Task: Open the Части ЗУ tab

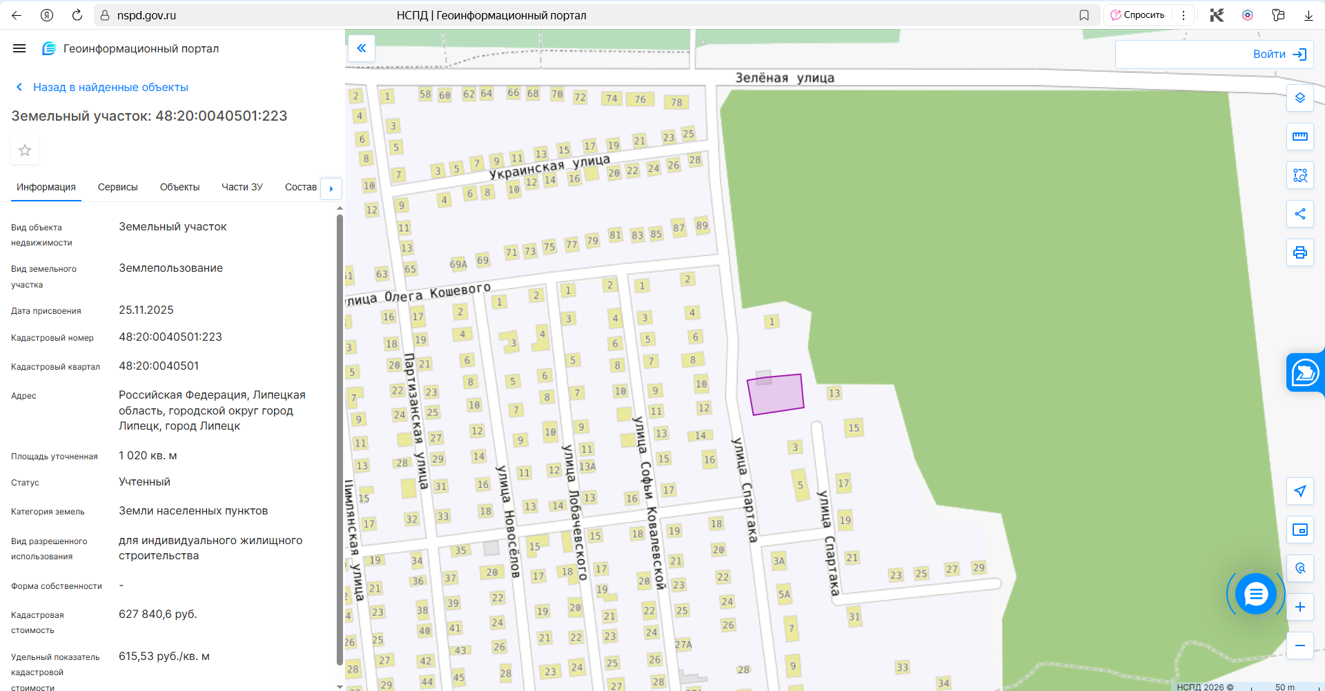Action: pos(242,187)
